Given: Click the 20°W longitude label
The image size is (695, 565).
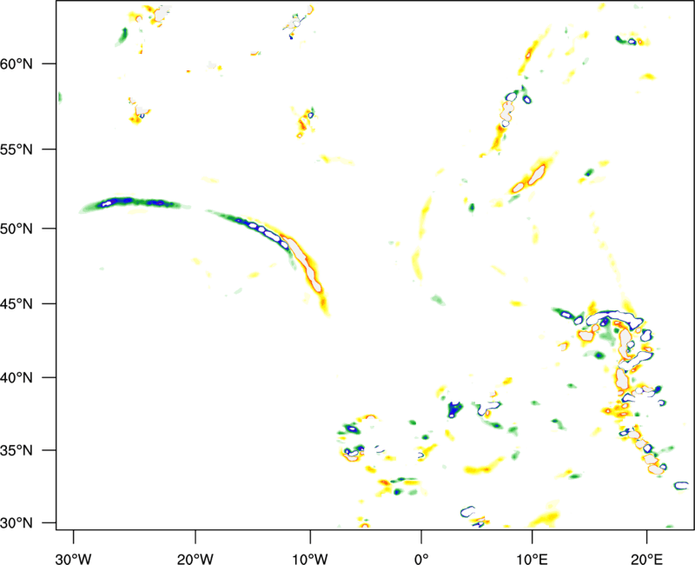Looking at the screenshot, I should 195,559.
